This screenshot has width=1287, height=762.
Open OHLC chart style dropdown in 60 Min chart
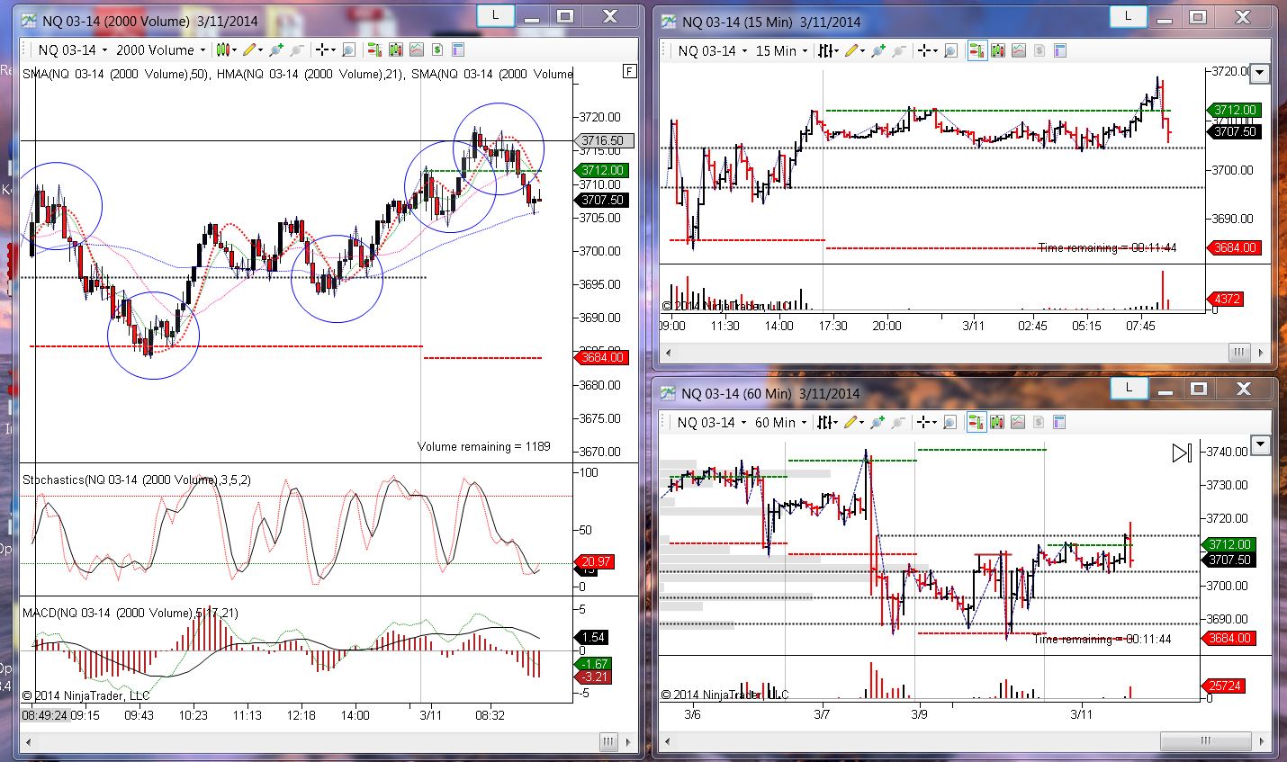(x=827, y=422)
